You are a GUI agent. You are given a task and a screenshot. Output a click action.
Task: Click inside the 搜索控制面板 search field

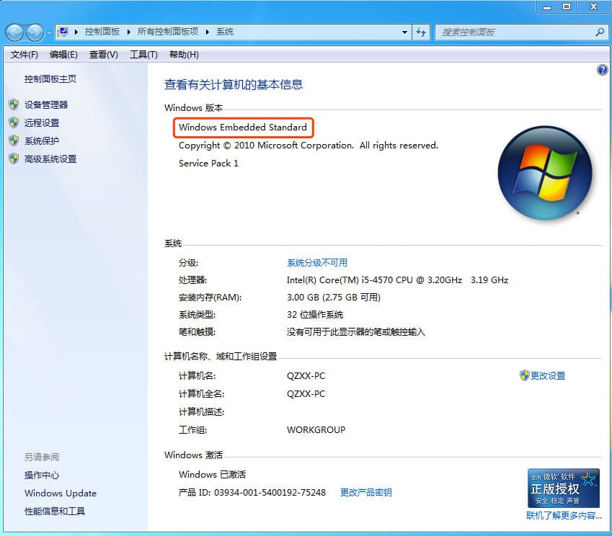pyautogui.click(x=512, y=32)
